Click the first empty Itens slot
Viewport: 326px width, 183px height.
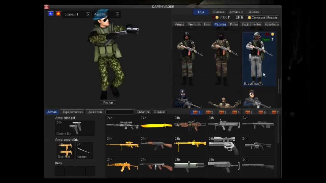pyautogui.click(x=60, y=171)
